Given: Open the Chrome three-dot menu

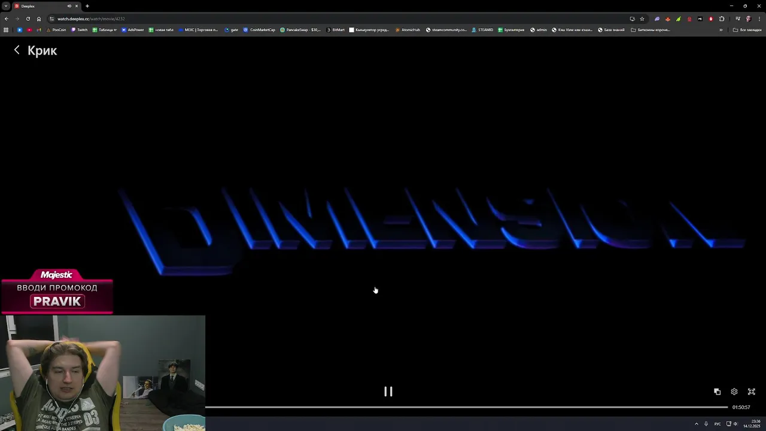Looking at the screenshot, I should click(x=759, y=19).
